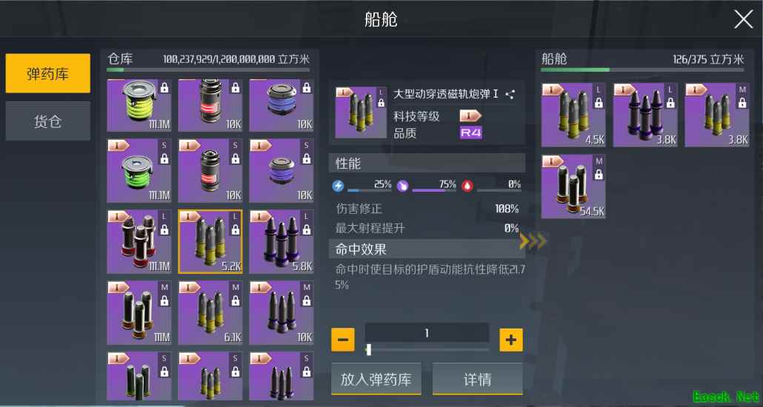Screen dimensions: 763x407
Task: Select the green canister ammo with 111.1M count in top row
Action: click(x=139, y=106)
